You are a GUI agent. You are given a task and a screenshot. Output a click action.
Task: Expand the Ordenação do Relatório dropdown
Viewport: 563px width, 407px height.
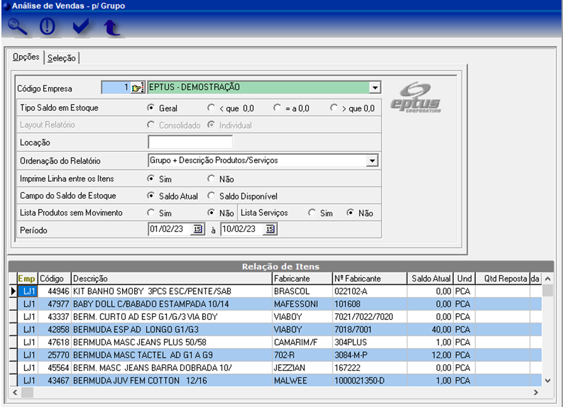[x=372, y=161]
